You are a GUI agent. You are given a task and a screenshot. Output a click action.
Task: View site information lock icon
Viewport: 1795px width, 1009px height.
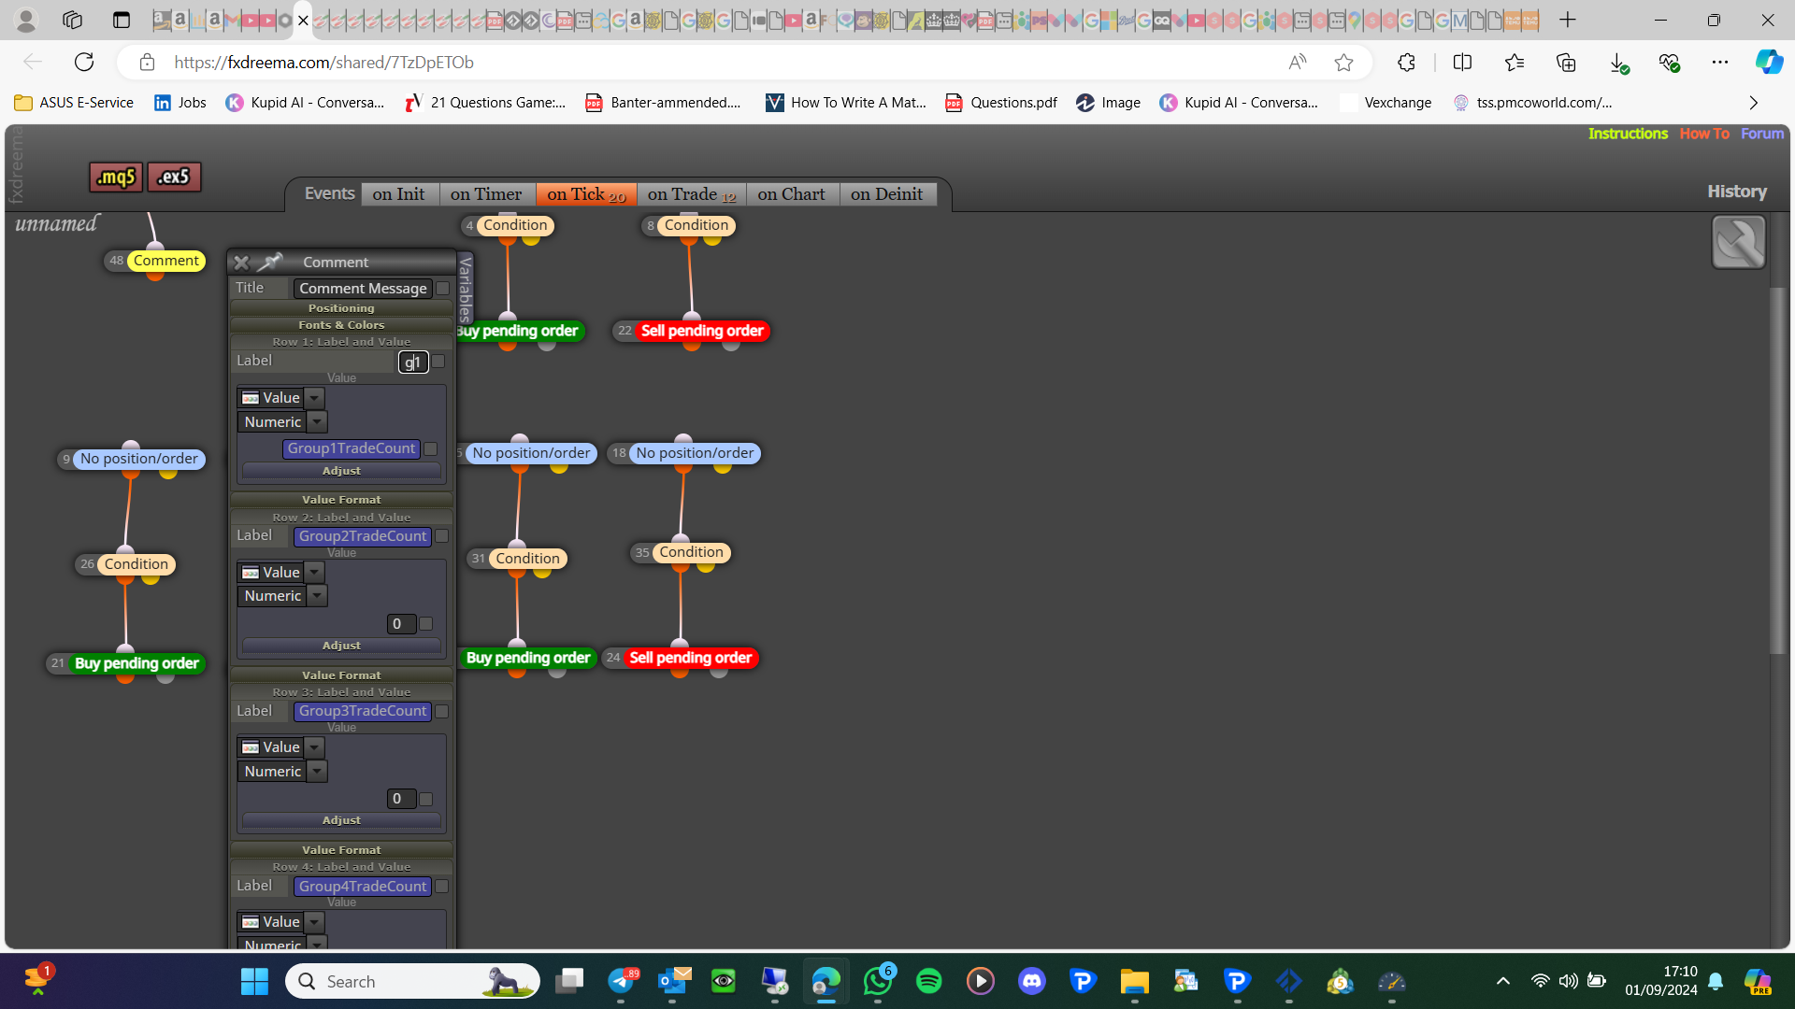pos(147,63)
